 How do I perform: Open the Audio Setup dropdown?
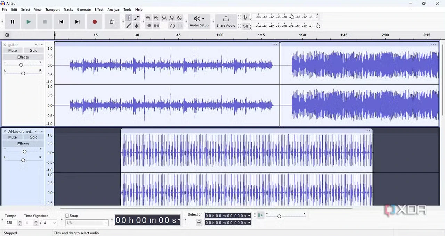[199, 22]
